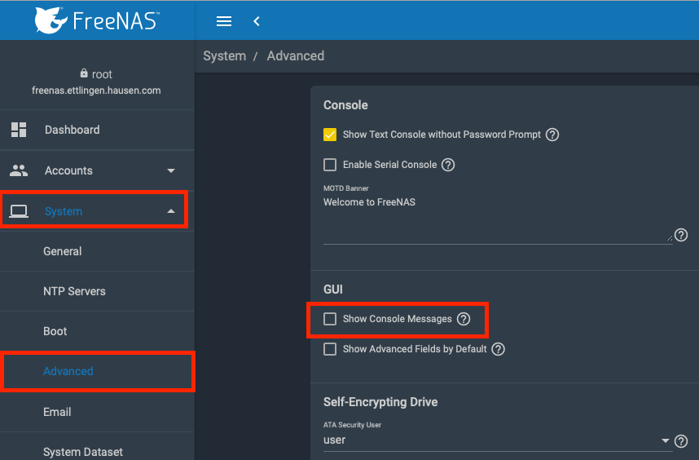Click the freenas.ettlingen.hausen.com hostname

pos(96,91)
